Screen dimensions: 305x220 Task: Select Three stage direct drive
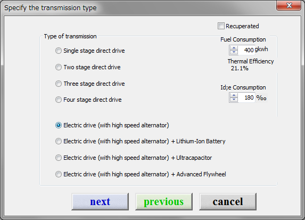(59, 84)
